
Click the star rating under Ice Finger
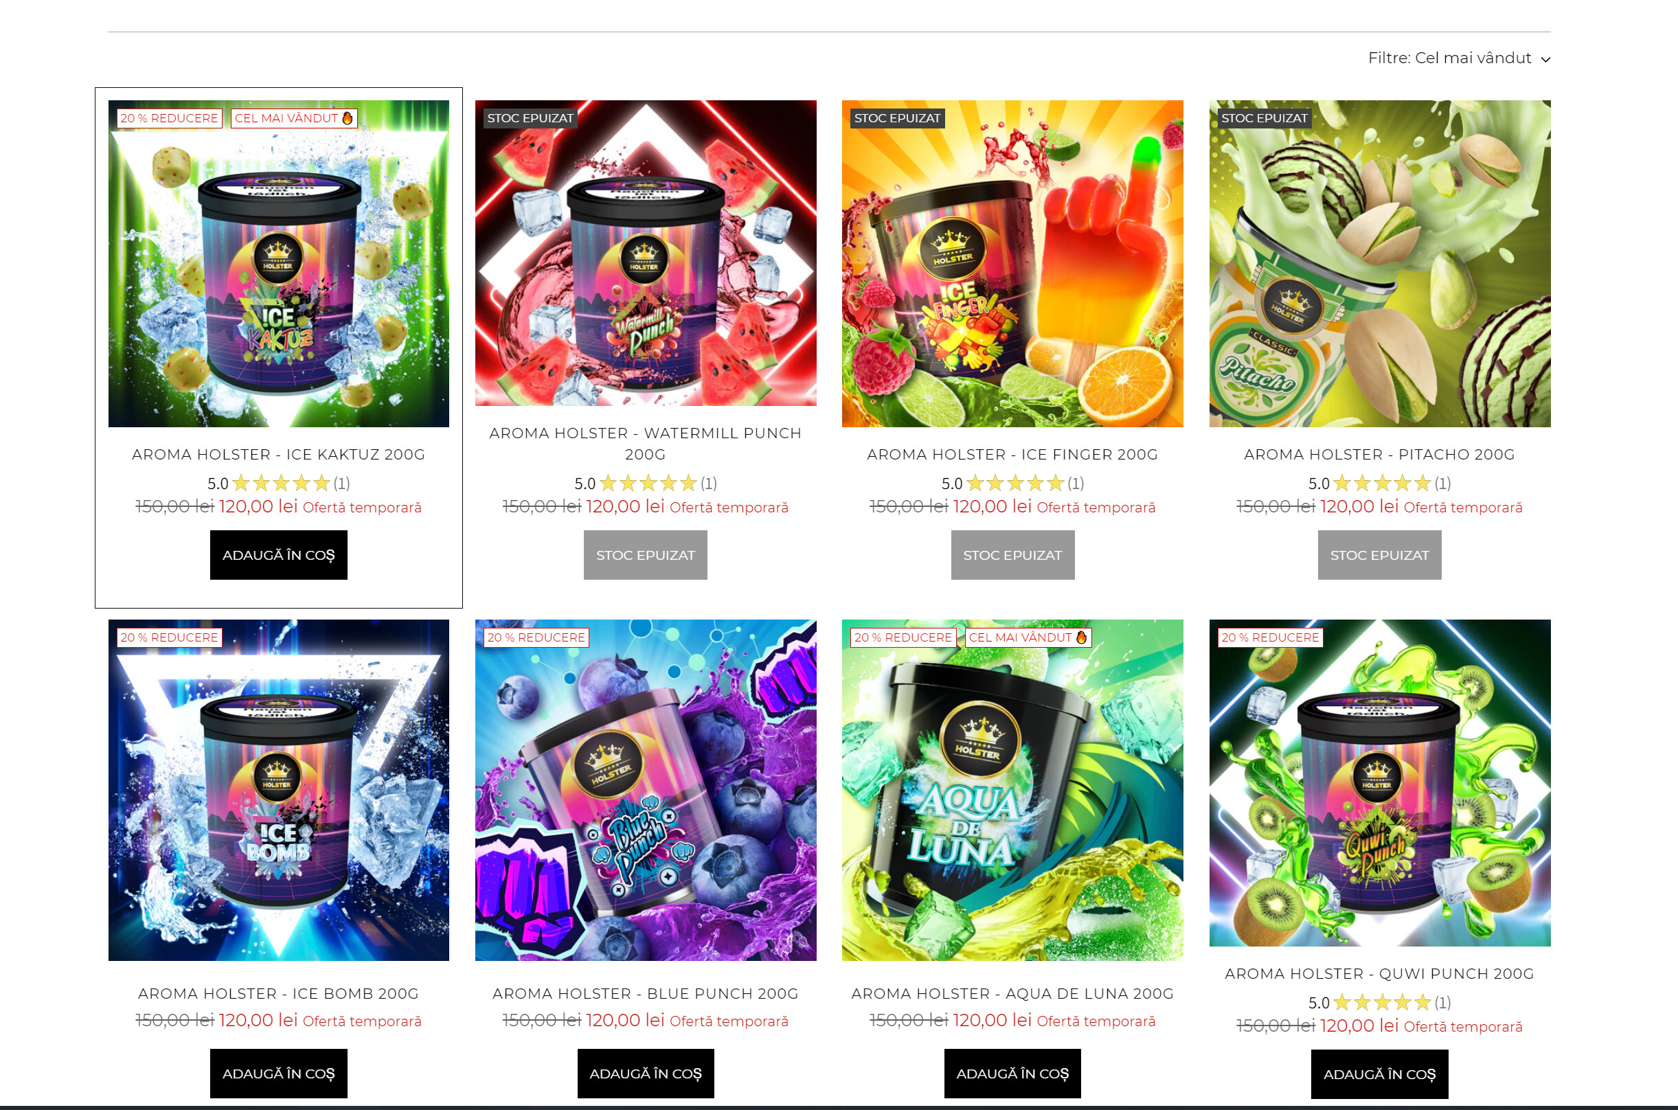tap(1012, 484)
